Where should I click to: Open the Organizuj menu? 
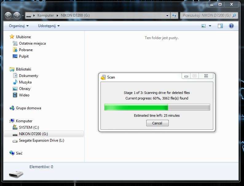[19, 26]
